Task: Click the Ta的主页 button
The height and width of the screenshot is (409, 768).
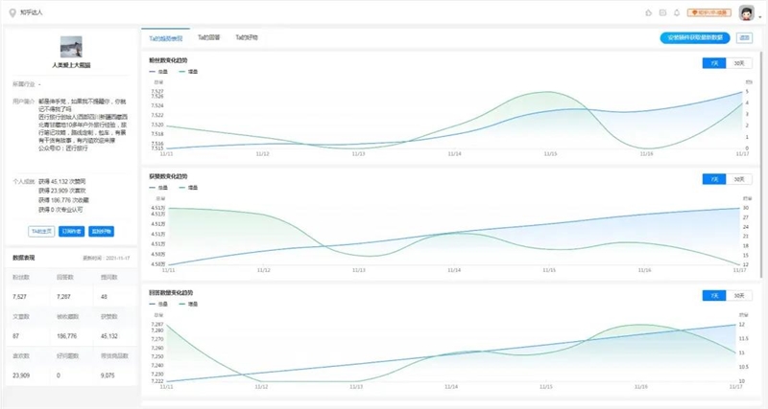Action: [42, 231]
